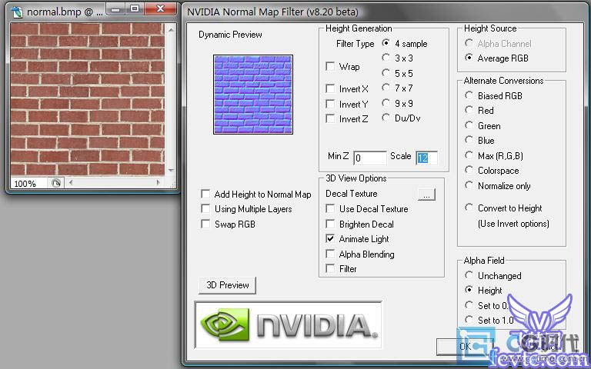Select Alpha Channel height source
The image size is (591, 369).
point(469,43)
